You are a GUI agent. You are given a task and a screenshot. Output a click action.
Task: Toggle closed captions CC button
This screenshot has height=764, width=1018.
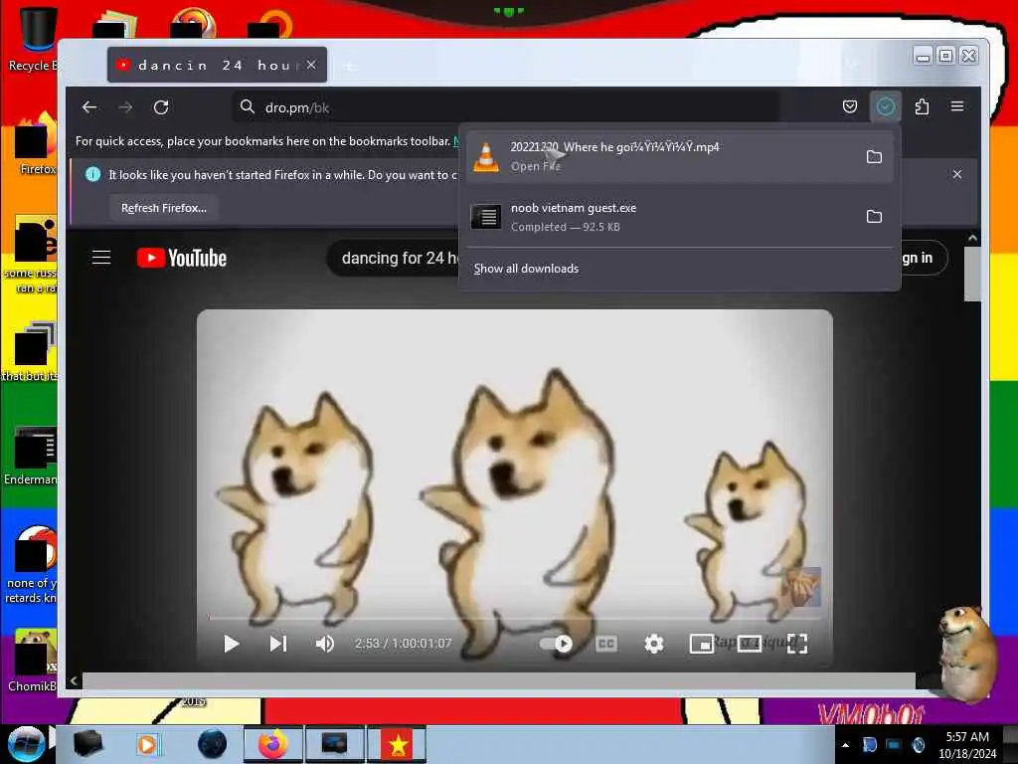coord(605,644)
